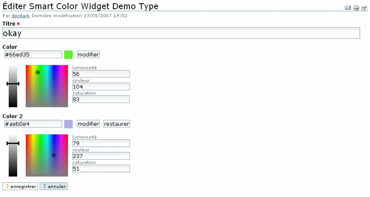Viewport: 370px width, 197px height.
Task: Click the printer icon
Action: [x=356, y=8]
